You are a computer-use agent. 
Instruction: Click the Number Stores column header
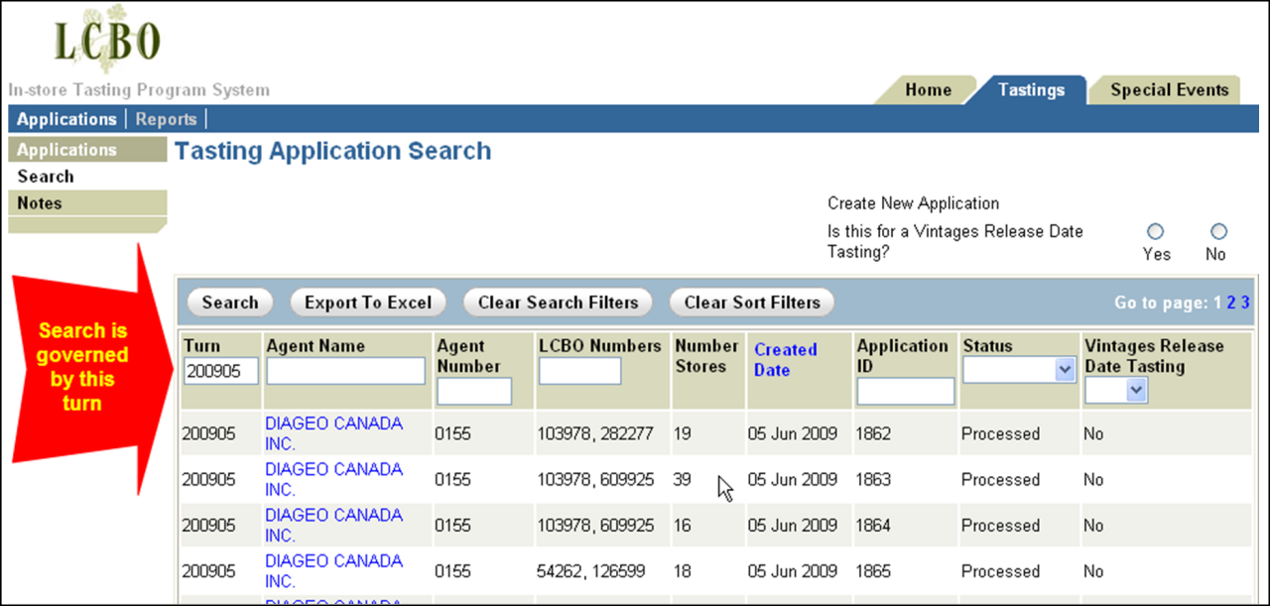[x=706, y=356]
